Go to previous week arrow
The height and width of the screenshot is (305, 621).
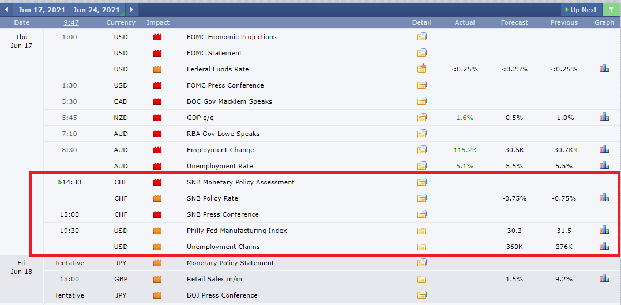[6, 9]
